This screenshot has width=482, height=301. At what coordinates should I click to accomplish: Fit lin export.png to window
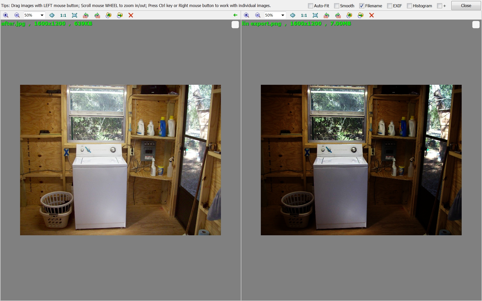(315, 15)
